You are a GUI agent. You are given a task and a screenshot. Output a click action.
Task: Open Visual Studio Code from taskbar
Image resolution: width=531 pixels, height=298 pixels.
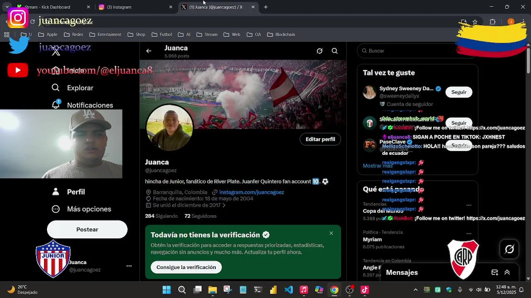point(289,290)
